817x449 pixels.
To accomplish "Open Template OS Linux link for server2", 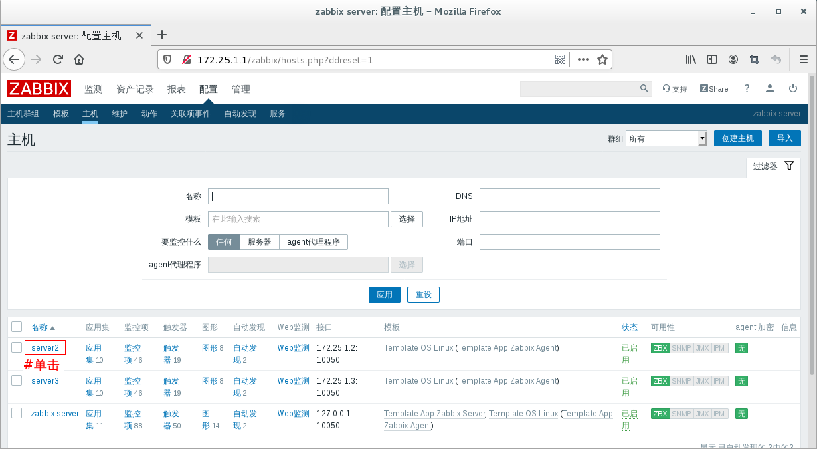I will pyautogui.click(x=418, y=348).
